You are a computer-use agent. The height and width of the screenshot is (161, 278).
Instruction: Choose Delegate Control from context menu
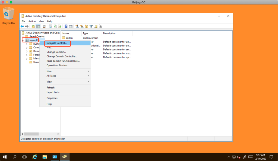56,43
